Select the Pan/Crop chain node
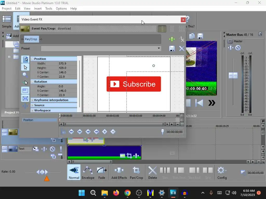The image size is (266, 199). coord(31,39)
